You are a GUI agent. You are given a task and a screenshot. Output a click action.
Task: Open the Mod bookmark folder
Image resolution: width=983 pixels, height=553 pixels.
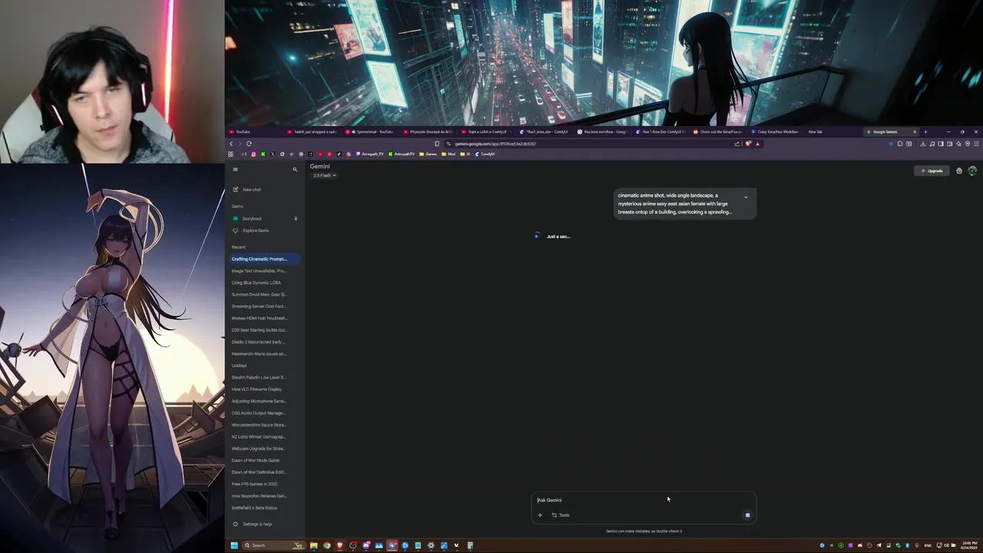[448, 154]
